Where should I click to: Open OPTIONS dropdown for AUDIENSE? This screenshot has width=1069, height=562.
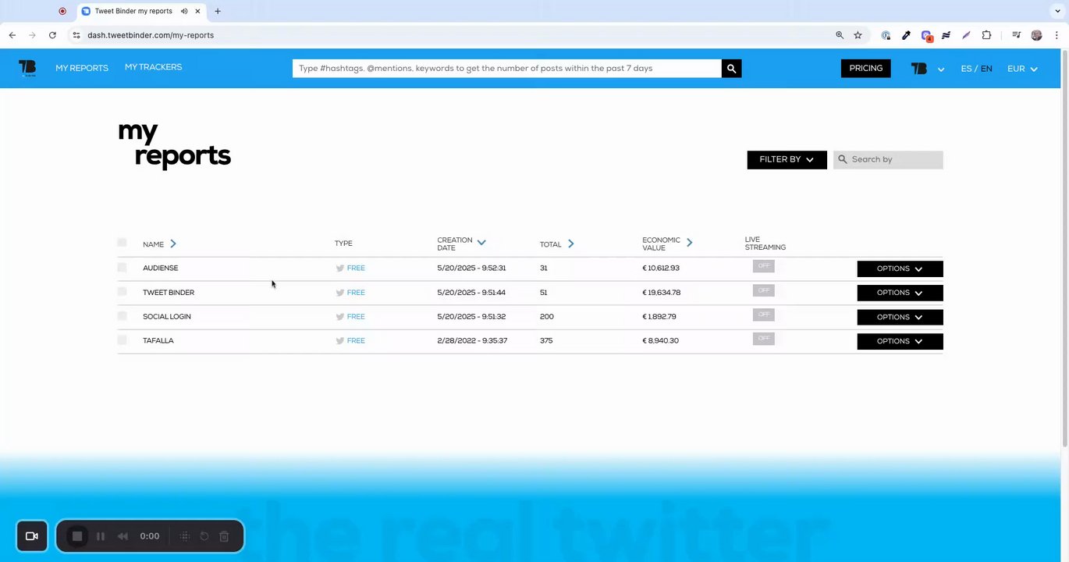click(900, 269)
